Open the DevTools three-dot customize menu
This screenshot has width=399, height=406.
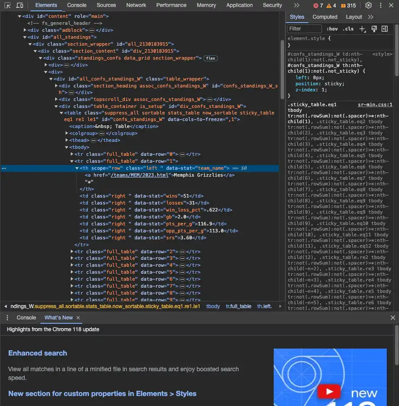tap(380, 5)
